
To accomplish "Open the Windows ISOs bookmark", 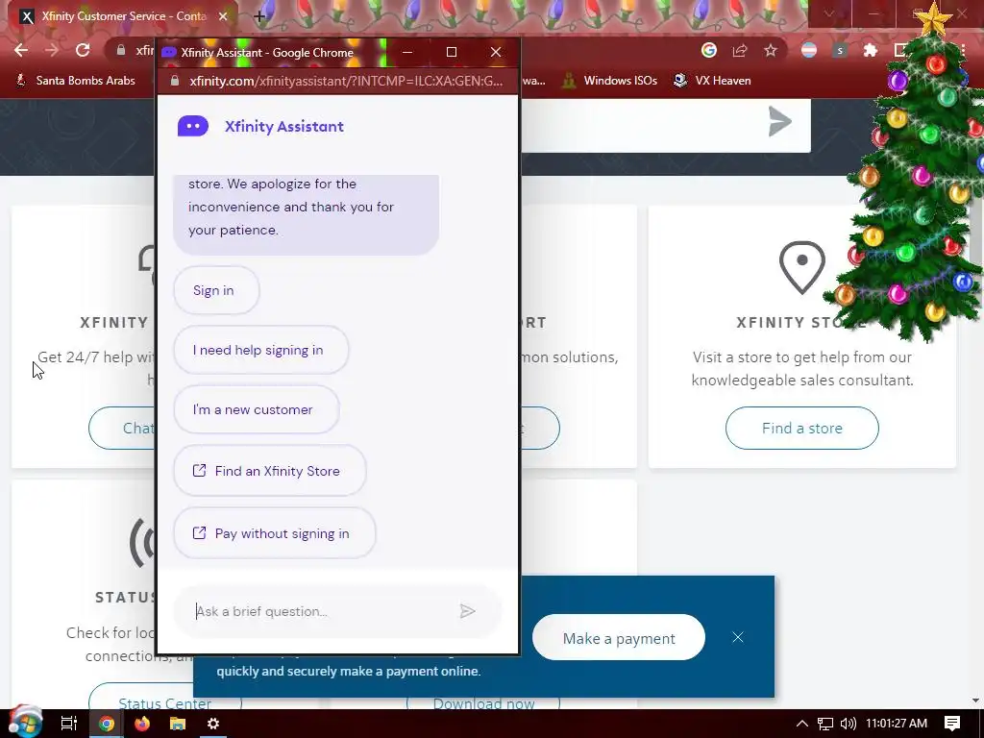I will pos(609,81).
